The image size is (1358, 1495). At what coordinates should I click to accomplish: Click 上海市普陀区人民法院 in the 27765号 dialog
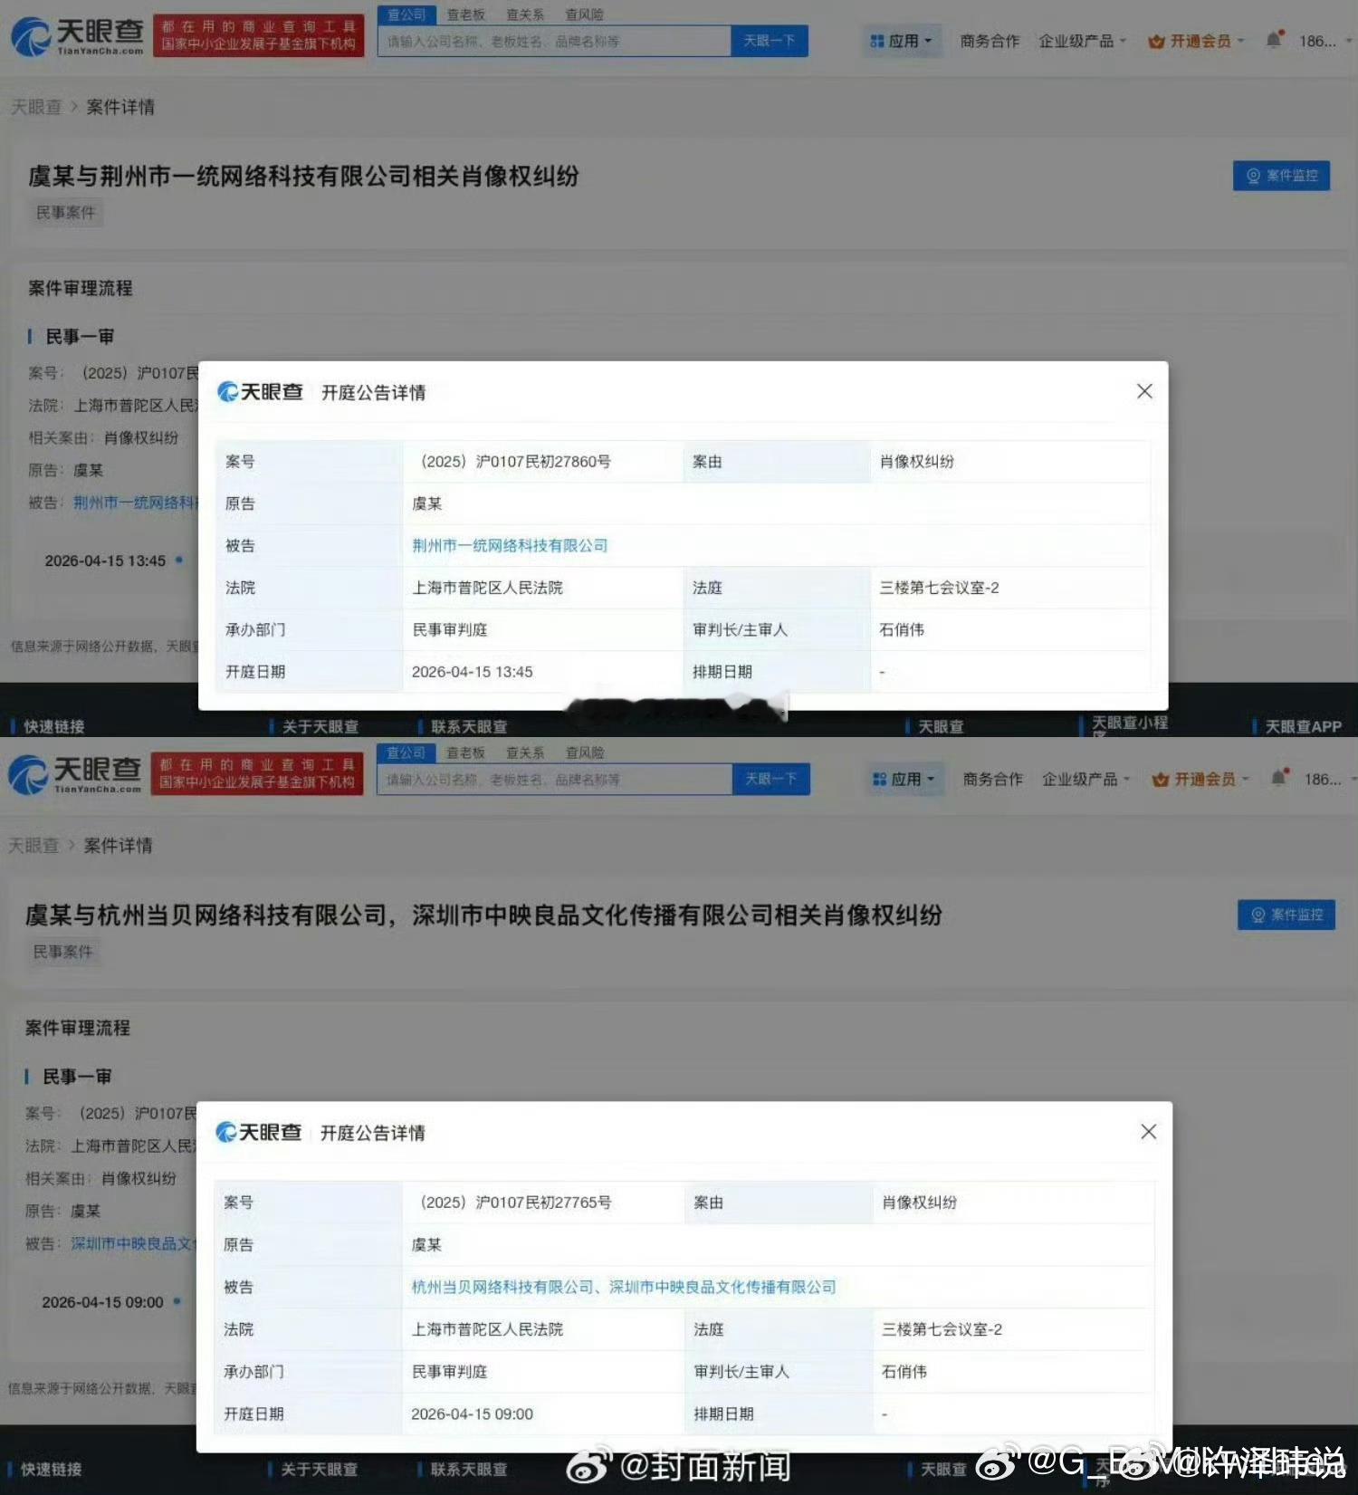coord(487,1329)
